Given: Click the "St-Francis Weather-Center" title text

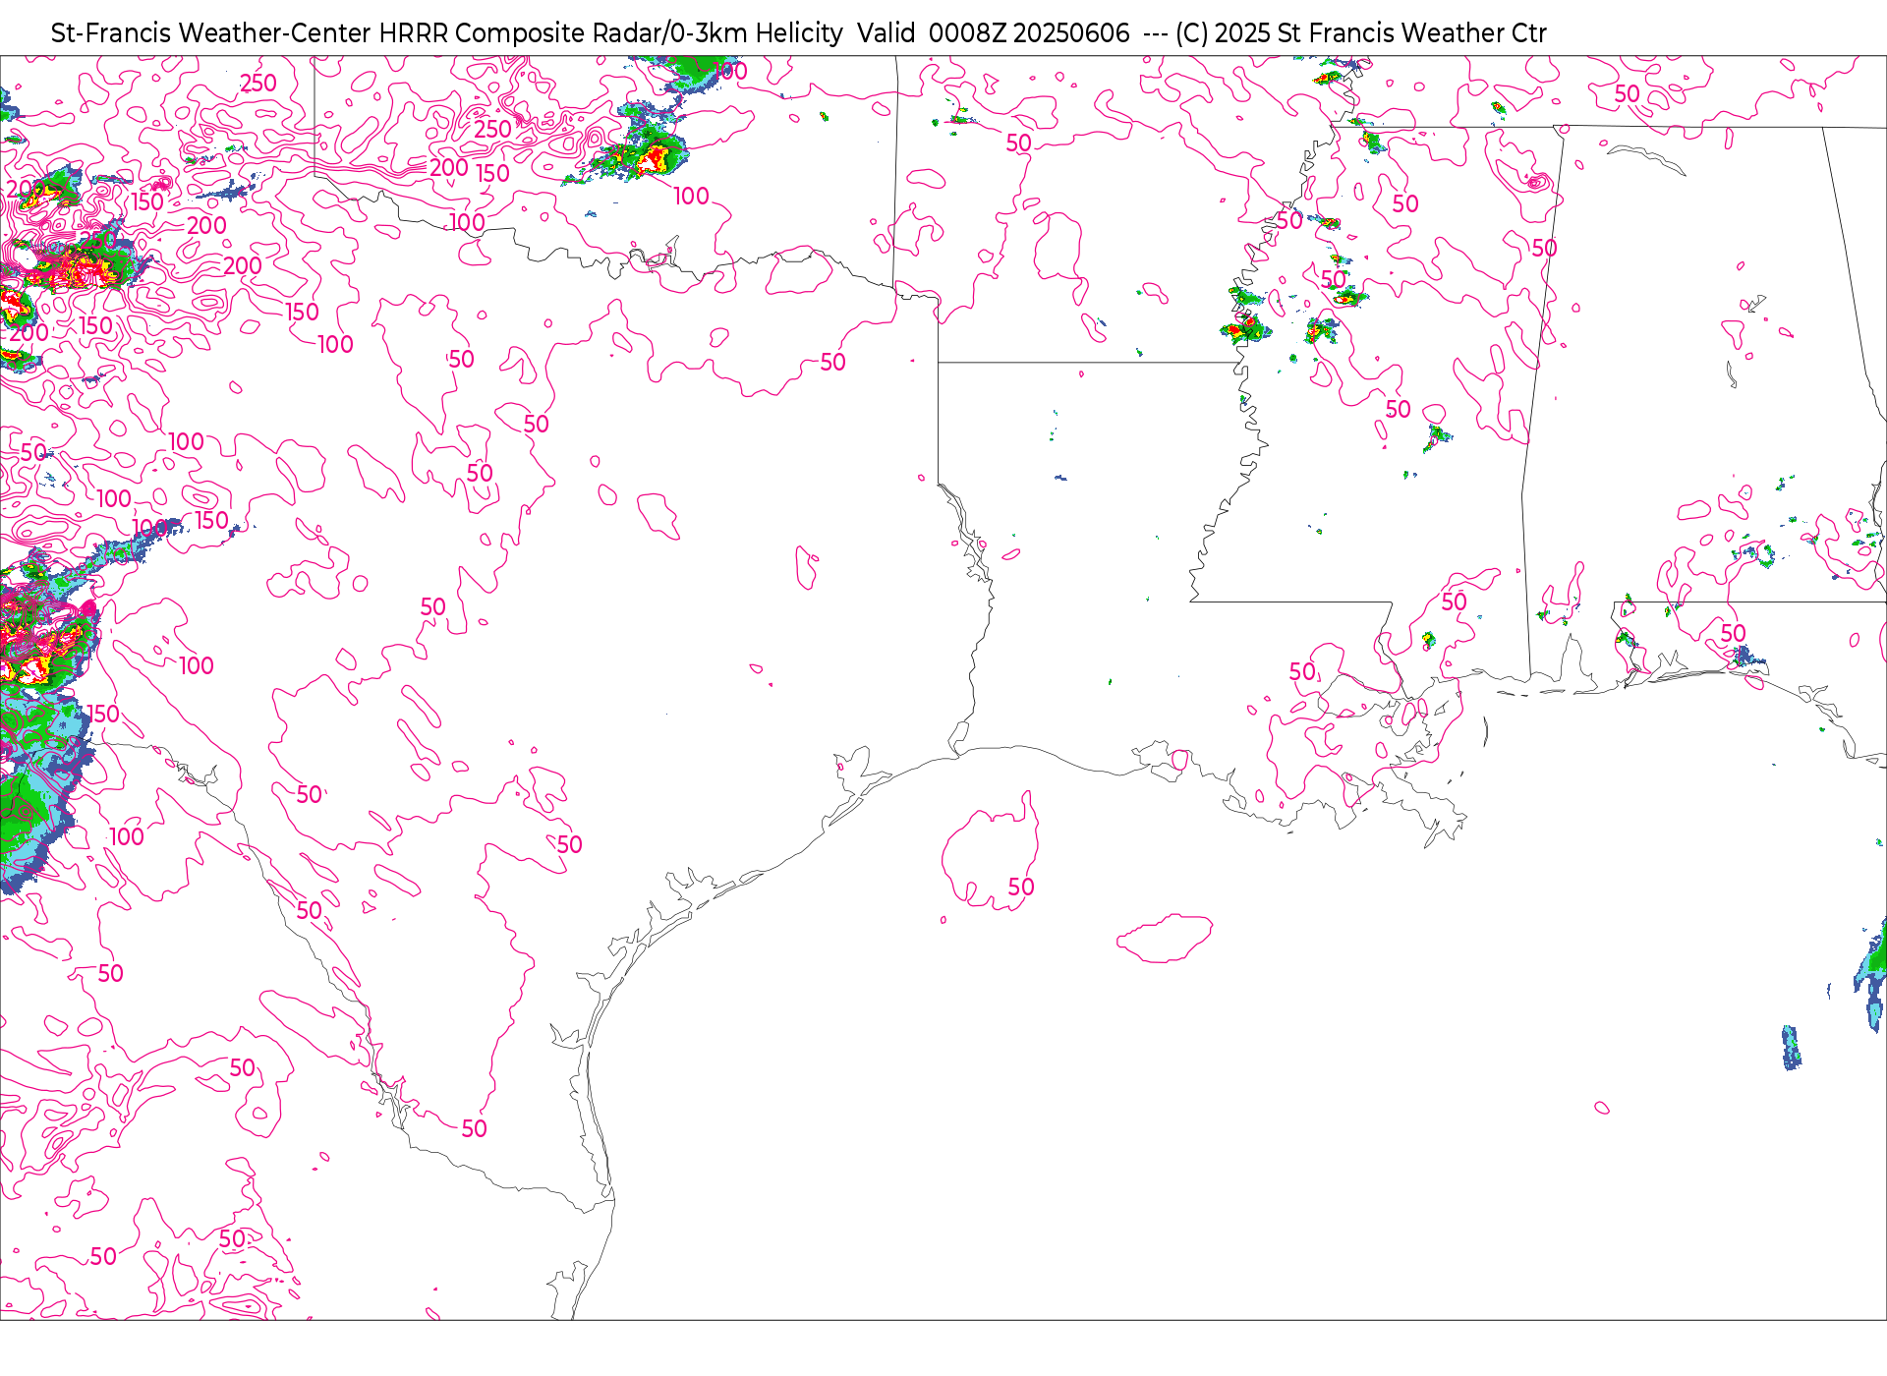Looking at the screenshot, I should click(x=211, y=33).
